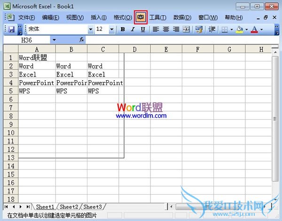282x221 pixels.
Task: Open the Borders dropdown arrow
Action: pyautogui.click(x=231, y=29)
